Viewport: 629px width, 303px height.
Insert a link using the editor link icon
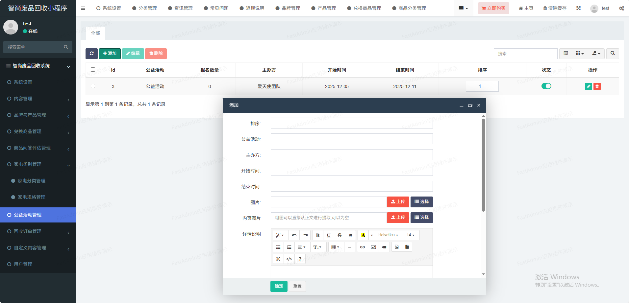[x=362, y=247]
